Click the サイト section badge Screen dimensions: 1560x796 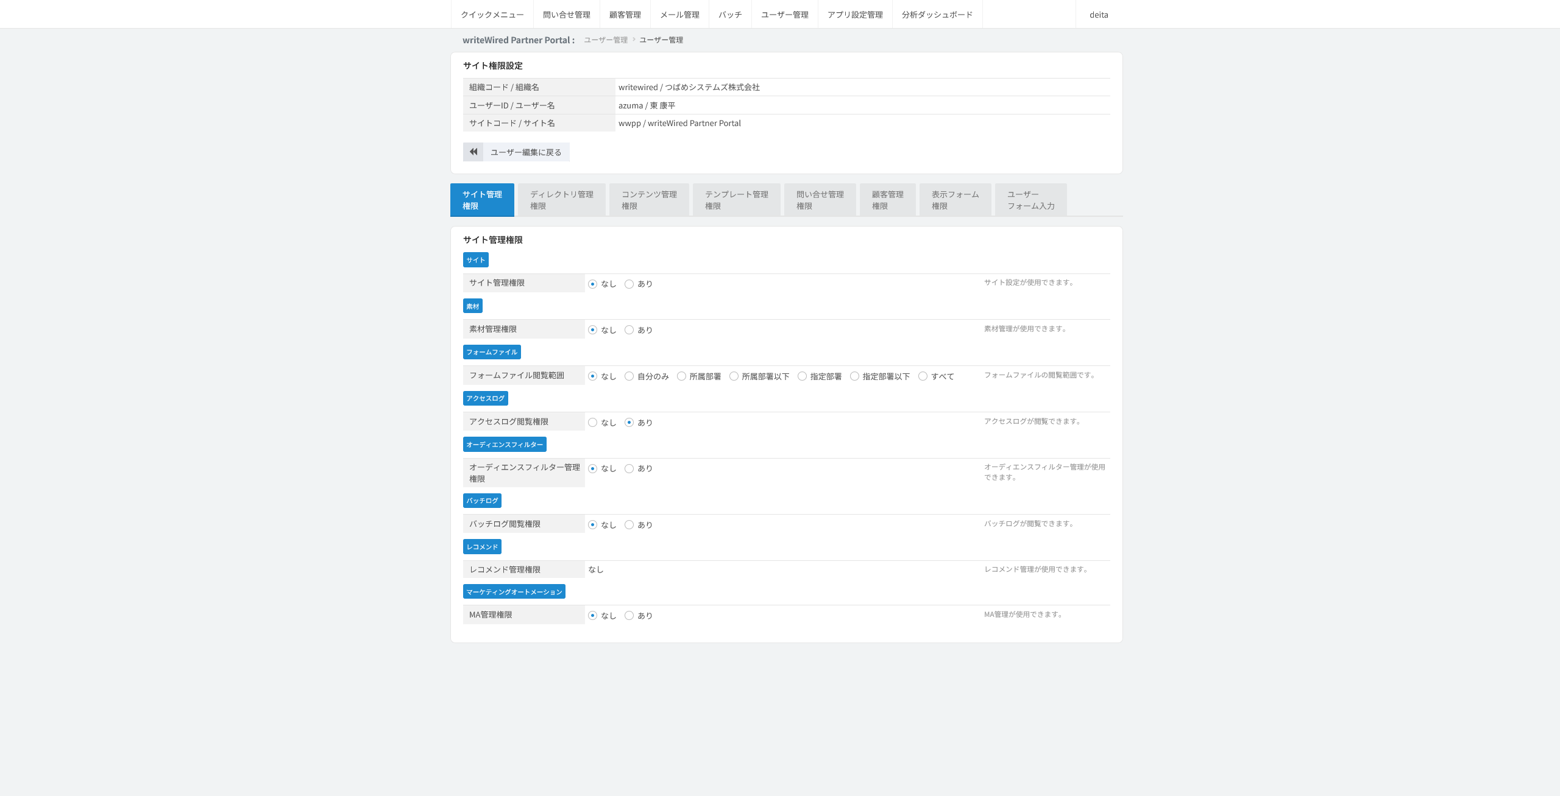coord(475,260)
